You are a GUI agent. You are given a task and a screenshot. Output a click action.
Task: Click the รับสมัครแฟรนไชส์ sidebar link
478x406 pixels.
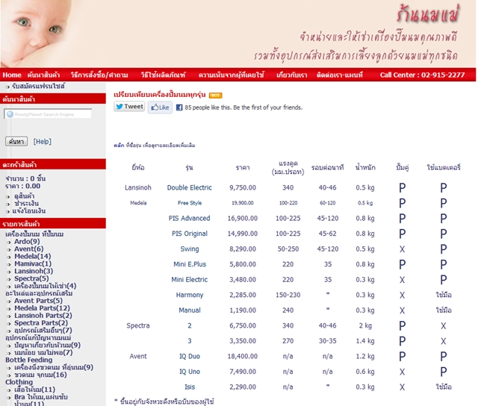(x=38, y=86)
